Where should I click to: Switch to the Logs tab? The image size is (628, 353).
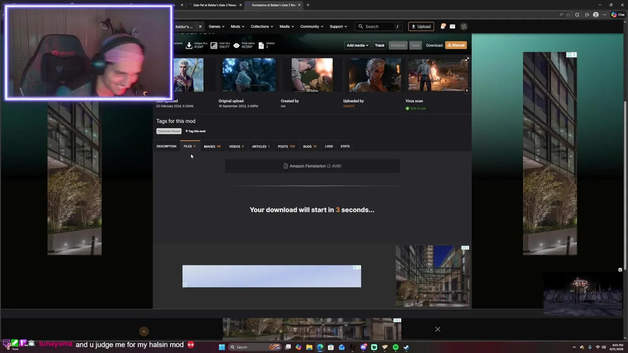(x=329, y=146)
